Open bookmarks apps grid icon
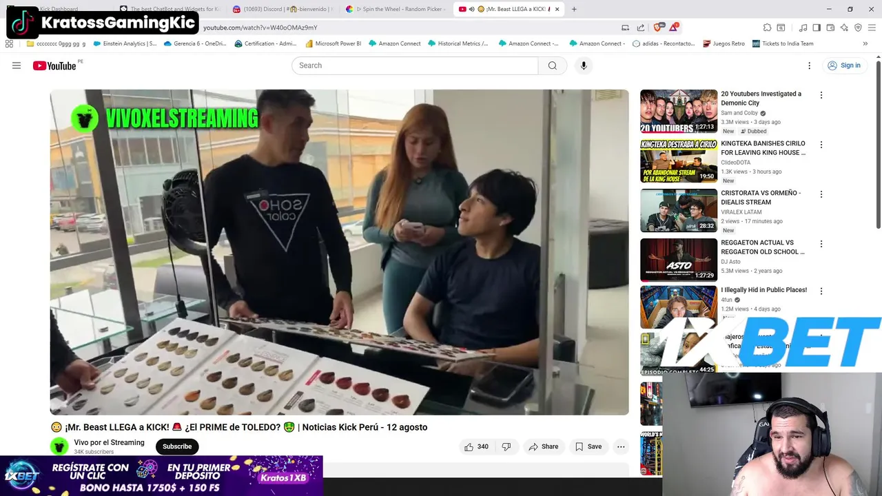Image resolution: width=882 pixels, height=496 pixels. click(x=9, y=43)
